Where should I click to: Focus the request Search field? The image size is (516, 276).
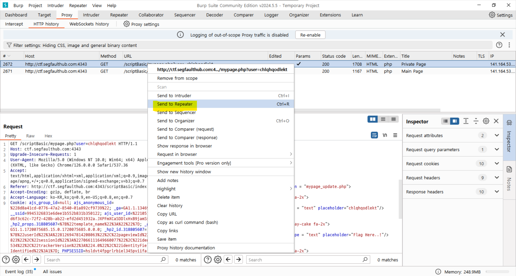[106, 259]
